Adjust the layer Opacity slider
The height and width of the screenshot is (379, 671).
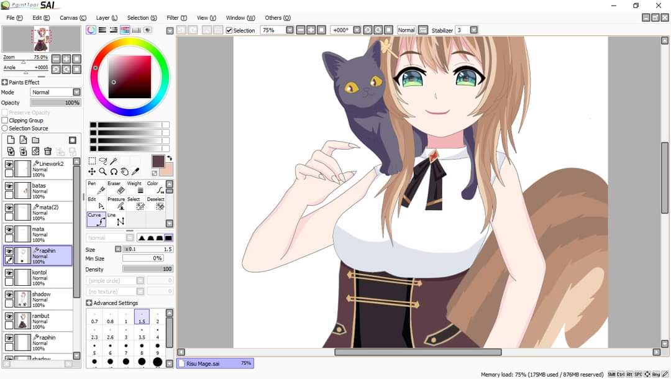coord(55,103)
